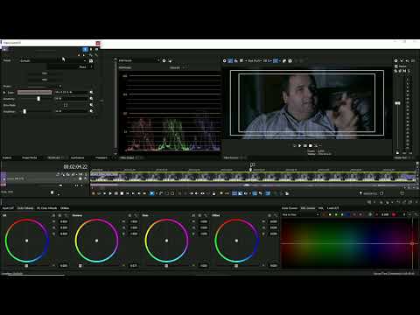Open the Color Curves tab

[290, 208]
